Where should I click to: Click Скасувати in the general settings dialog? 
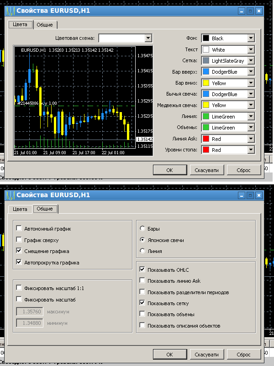coord(207,354)
